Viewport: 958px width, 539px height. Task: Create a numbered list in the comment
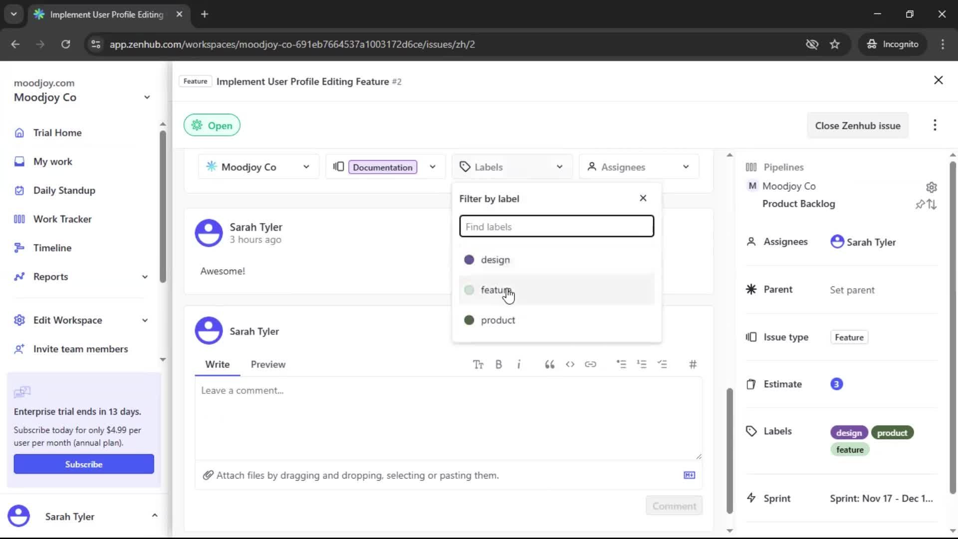642,364
